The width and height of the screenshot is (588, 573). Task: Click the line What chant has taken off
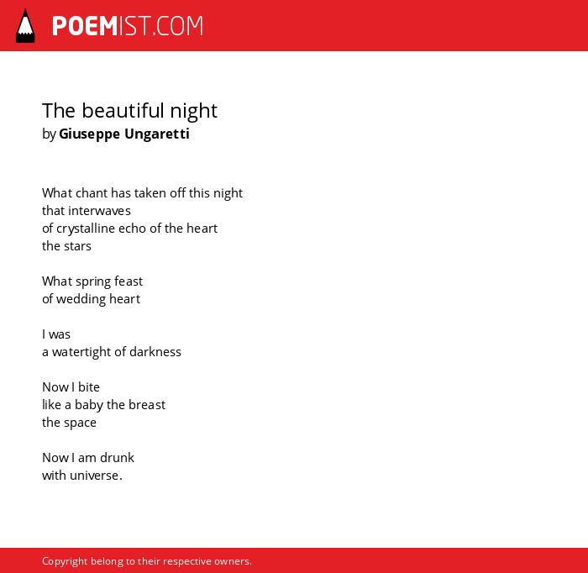[142, 193]
